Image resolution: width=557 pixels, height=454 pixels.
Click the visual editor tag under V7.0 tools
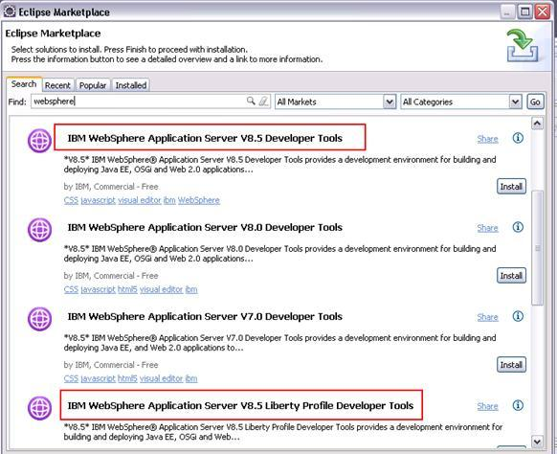click(x=161, y=378)
